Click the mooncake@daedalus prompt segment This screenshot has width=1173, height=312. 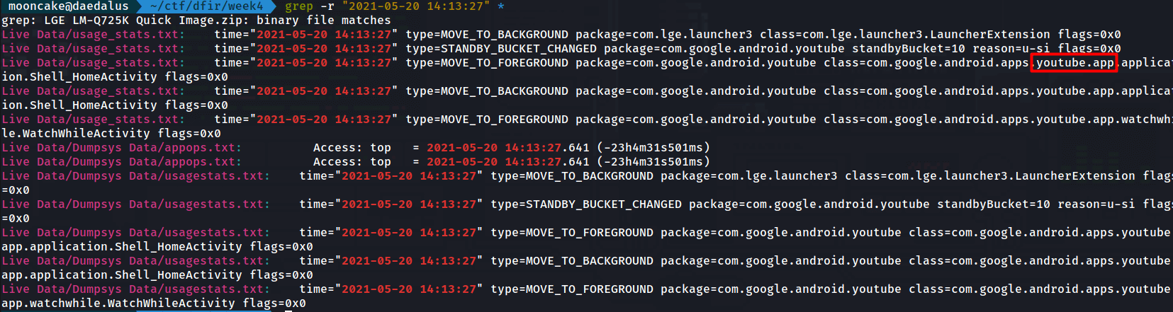click(68, 6)
